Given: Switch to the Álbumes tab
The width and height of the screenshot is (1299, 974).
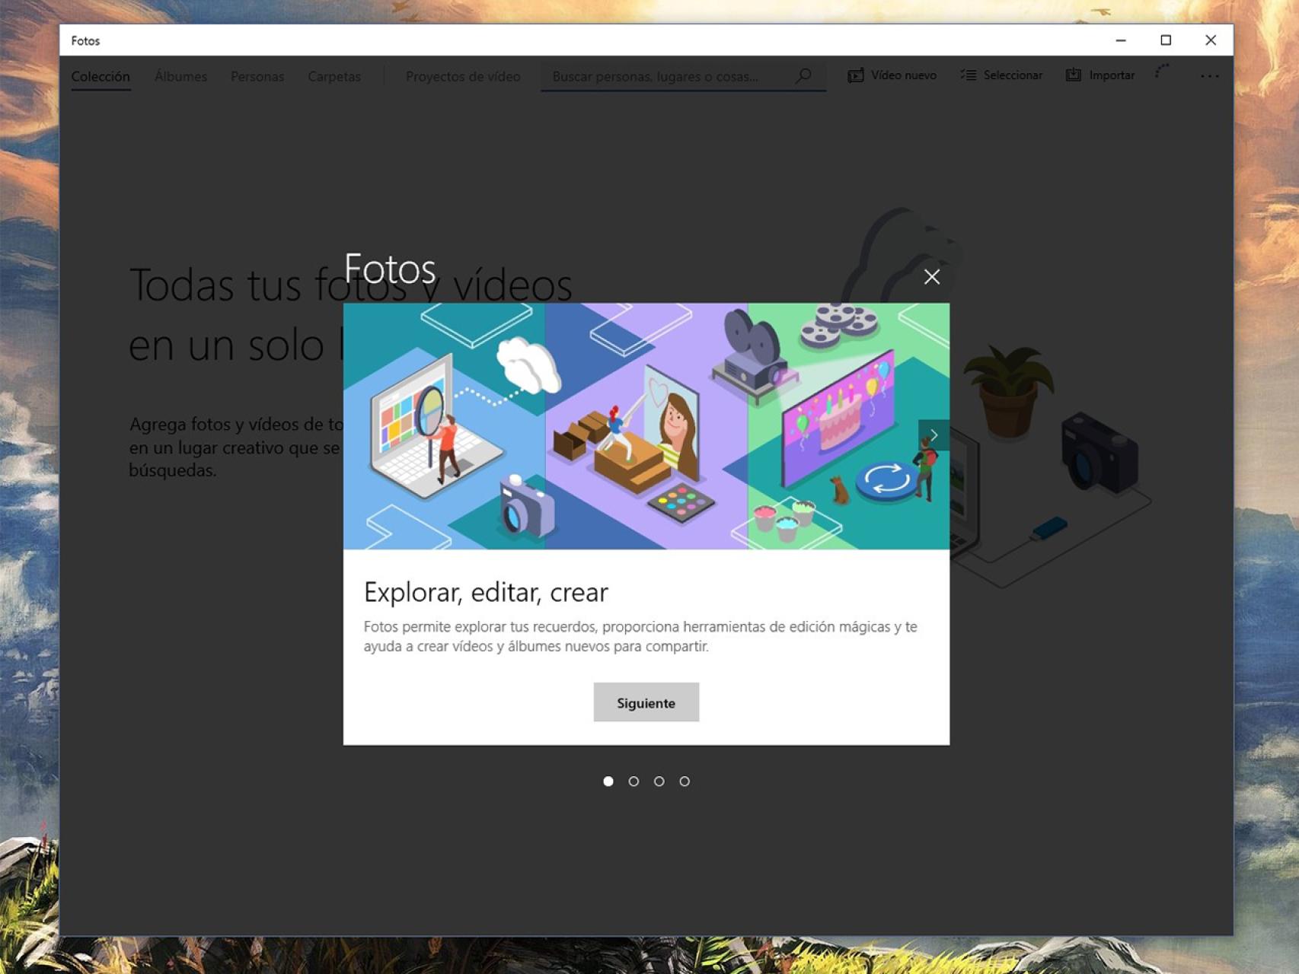Looking at the screenshot, I should pos(180,76).
